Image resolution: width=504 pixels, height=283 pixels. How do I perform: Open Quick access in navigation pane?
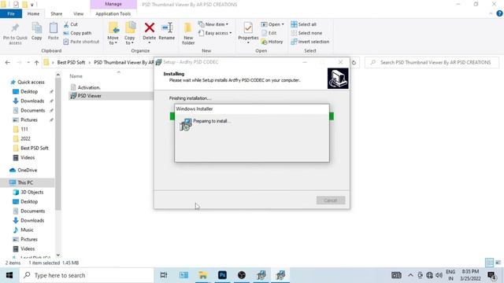tap(31, 82)
